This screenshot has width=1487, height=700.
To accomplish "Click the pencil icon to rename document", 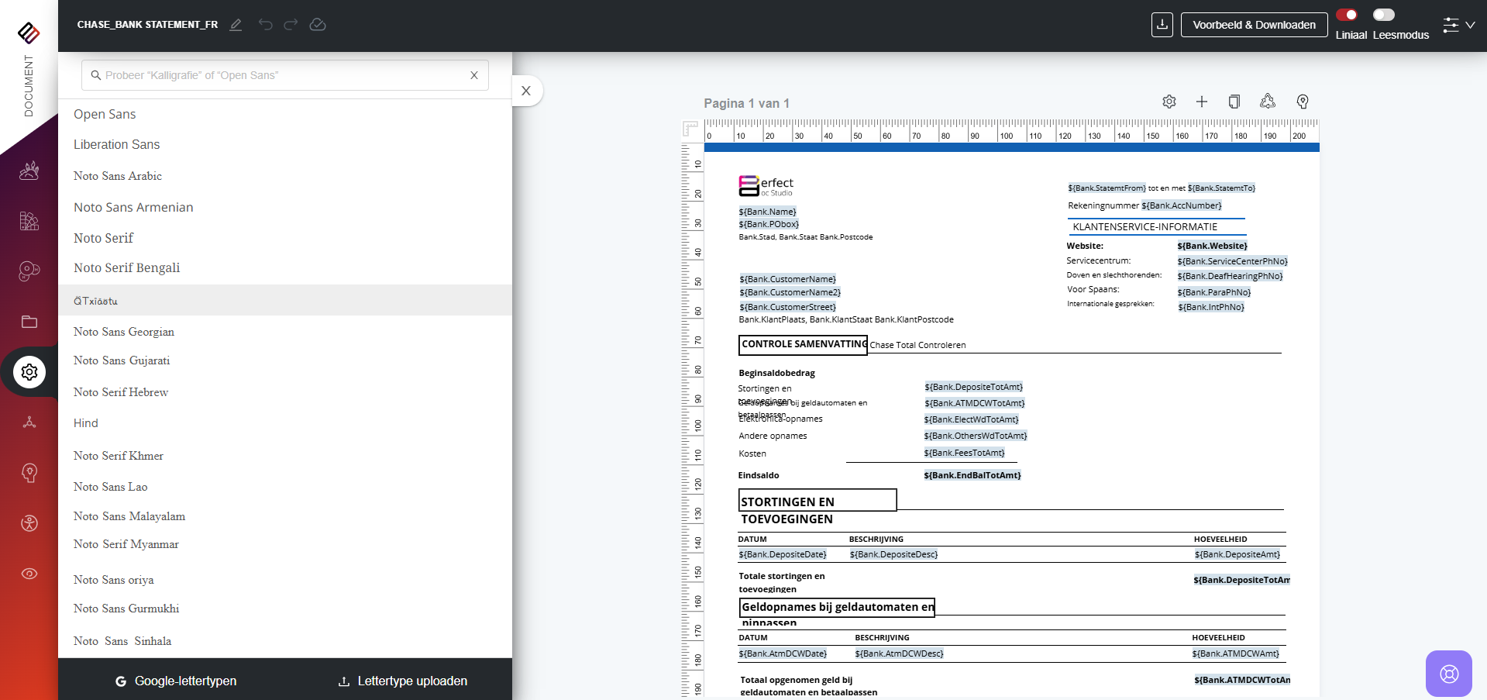I will coord(236,25).
